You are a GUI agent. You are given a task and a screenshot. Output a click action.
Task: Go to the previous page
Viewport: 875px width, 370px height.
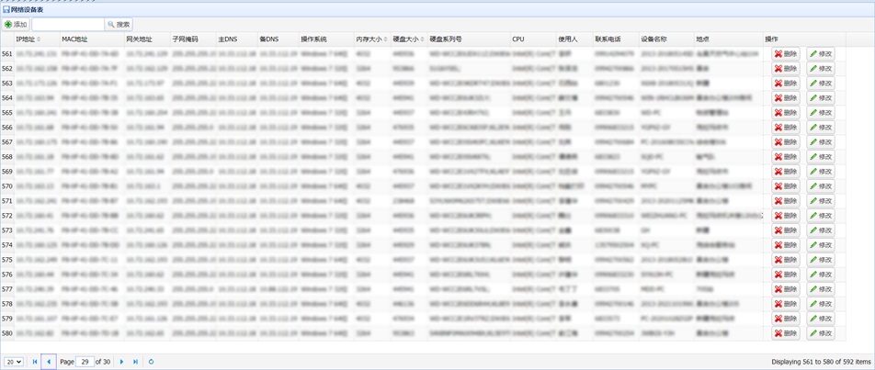(x=49, y=362)
